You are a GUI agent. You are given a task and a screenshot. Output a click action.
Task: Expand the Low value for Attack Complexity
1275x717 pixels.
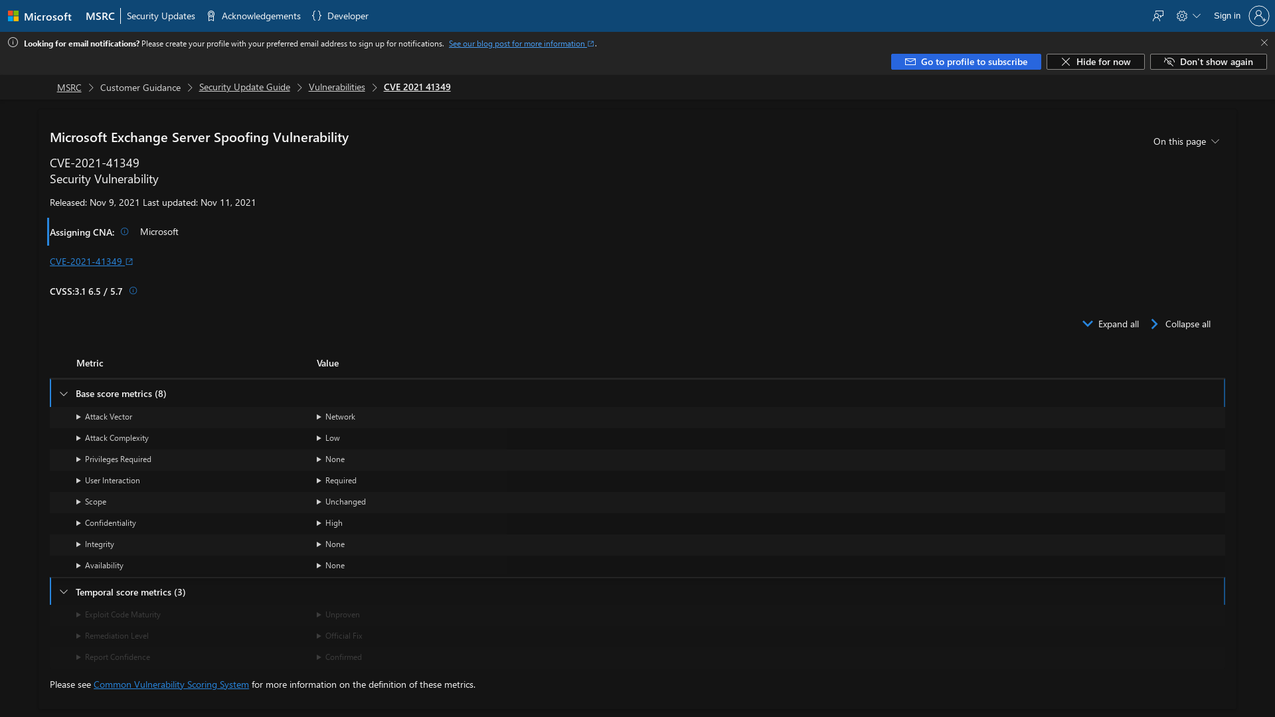click(x=328, y=438)
